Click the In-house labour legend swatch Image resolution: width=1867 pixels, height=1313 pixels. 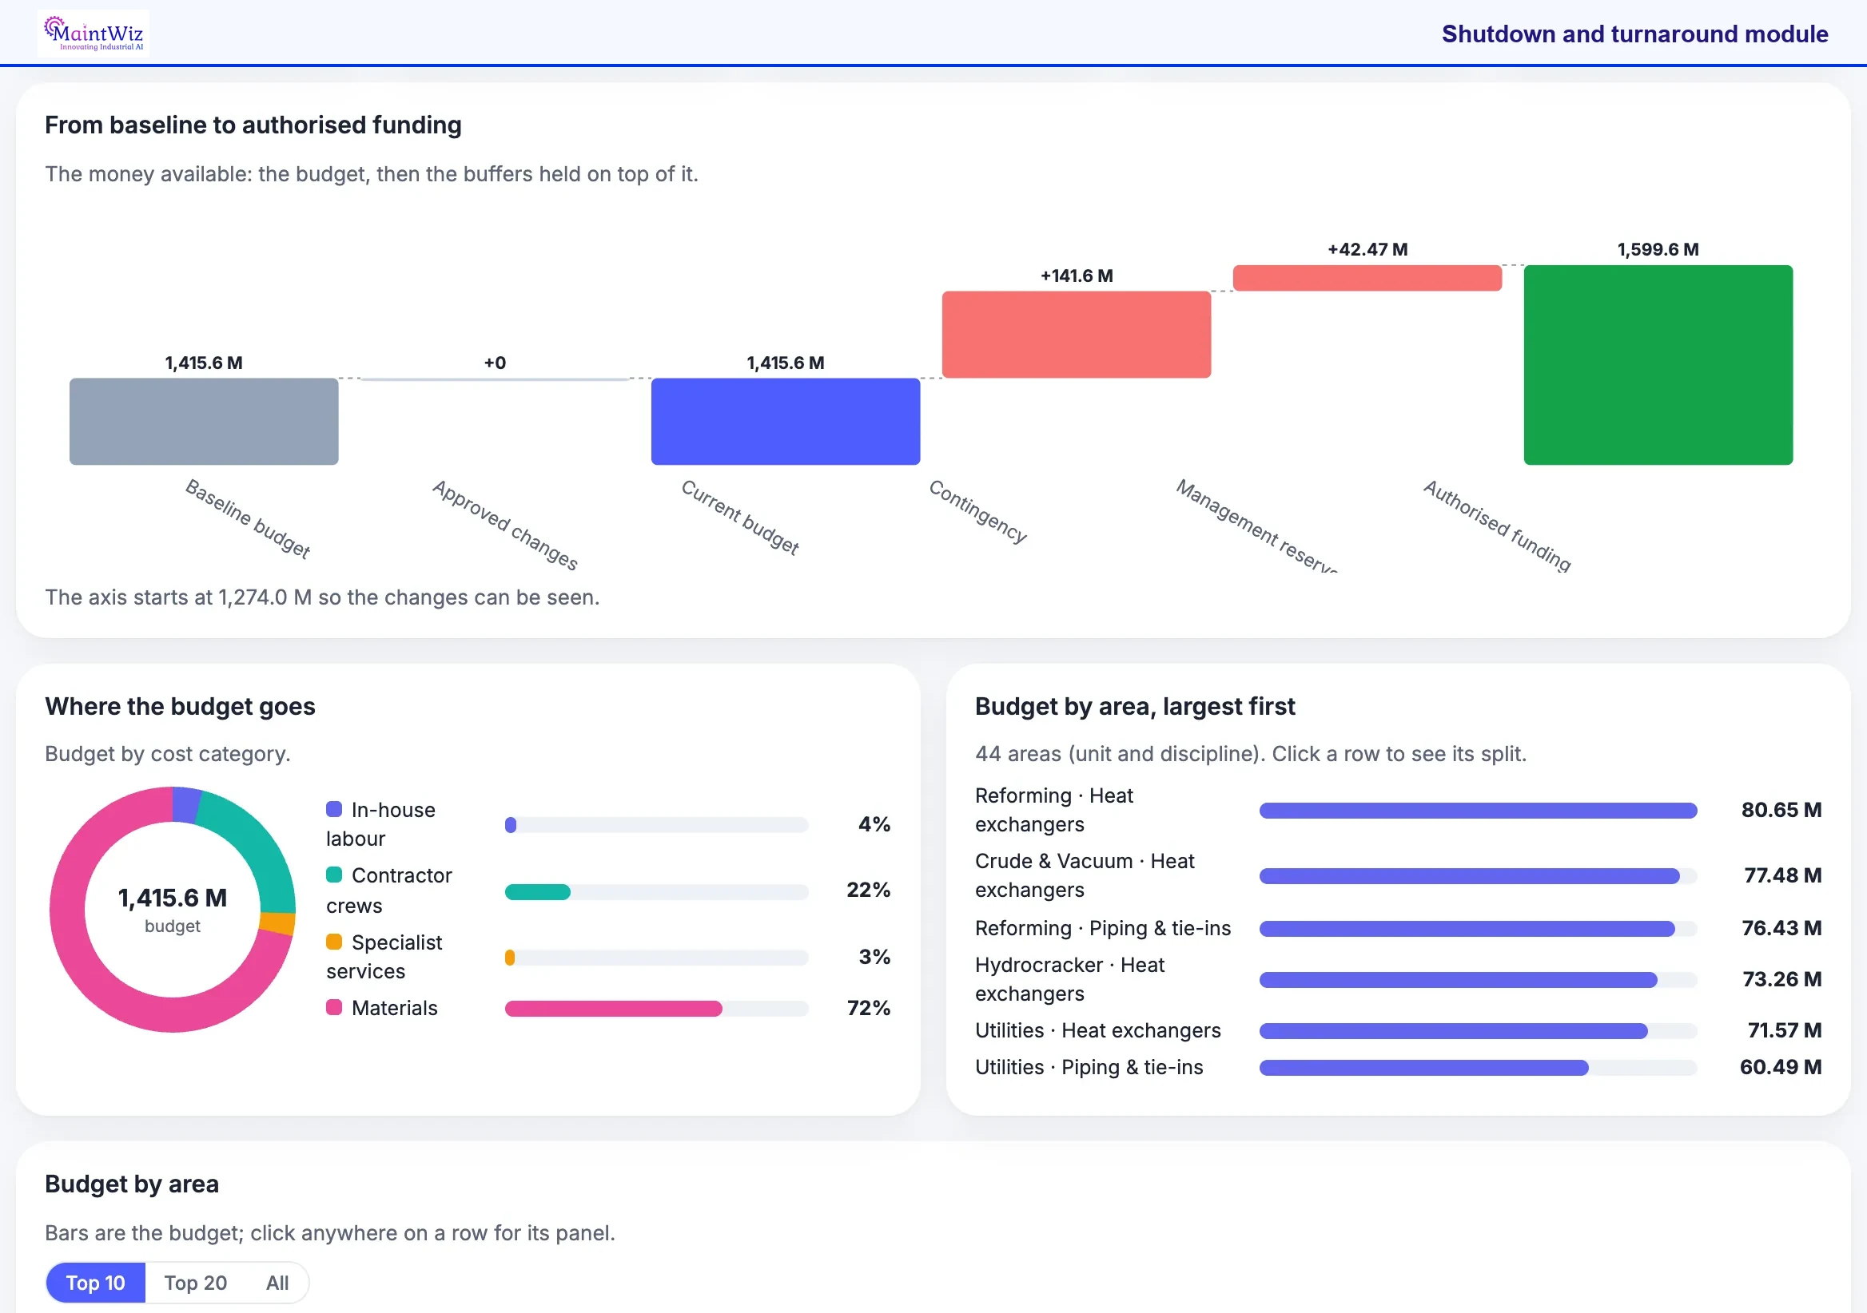(x=334, y=809)
